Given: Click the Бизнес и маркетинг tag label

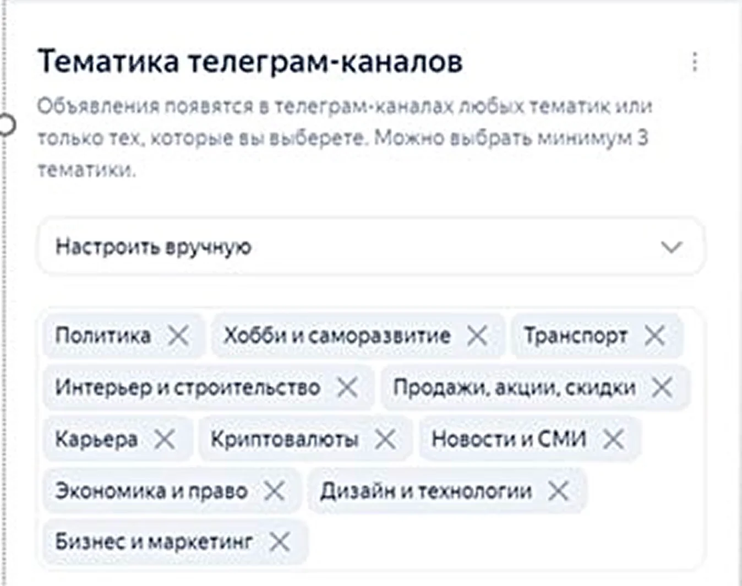Looking at the screenshot, I should tap(154, 542).
